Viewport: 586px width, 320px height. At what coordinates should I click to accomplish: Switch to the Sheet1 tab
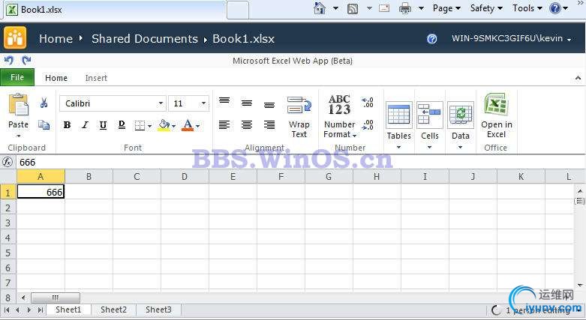68,310
